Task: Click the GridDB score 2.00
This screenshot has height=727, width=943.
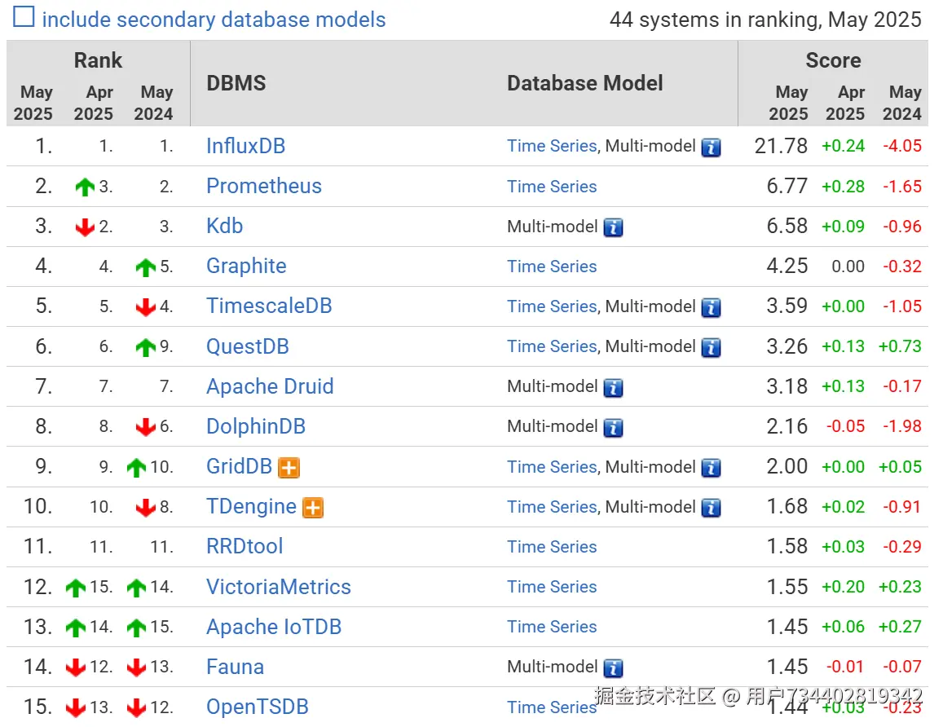Action: tap(787, 467)
